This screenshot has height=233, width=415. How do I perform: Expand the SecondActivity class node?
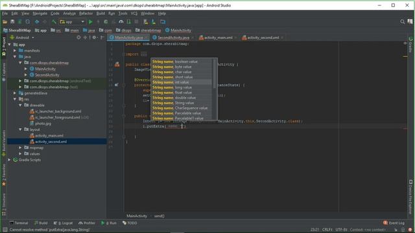tap(26, 75)
